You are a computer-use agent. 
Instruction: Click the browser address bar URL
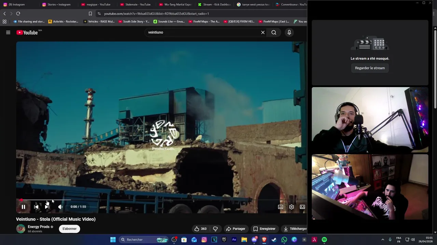(x=156, y=14)
